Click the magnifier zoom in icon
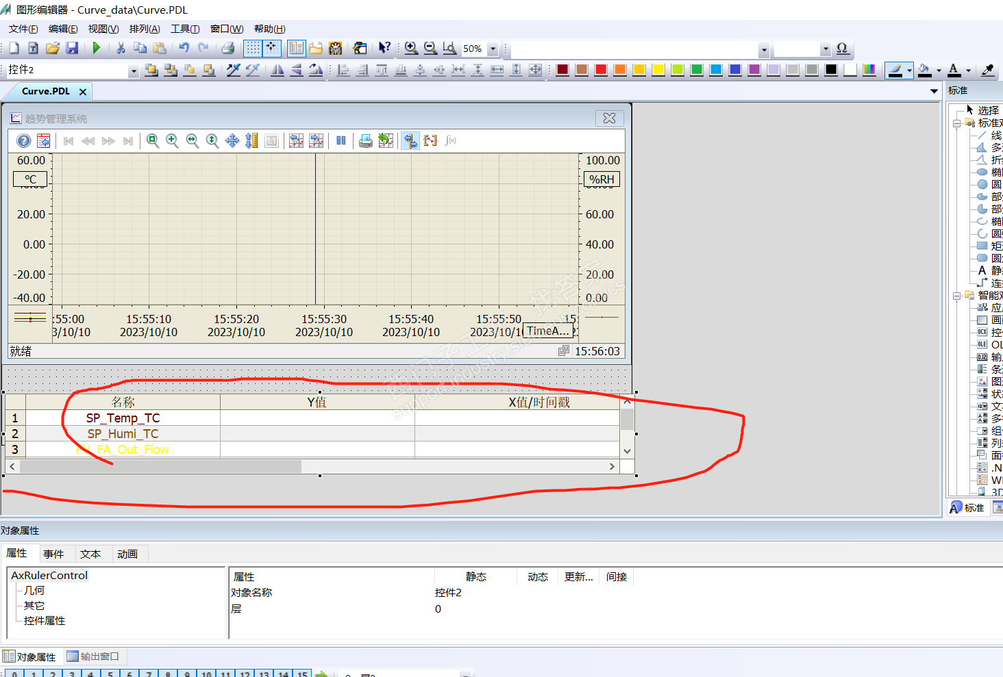The image size is (1003, 677). click(411, 48)
